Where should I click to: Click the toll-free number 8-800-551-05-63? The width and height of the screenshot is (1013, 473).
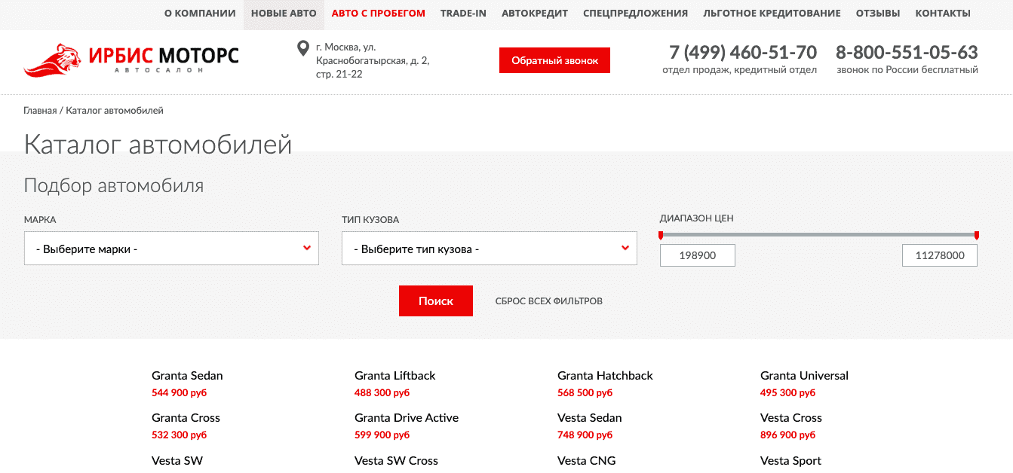point(906,53)
